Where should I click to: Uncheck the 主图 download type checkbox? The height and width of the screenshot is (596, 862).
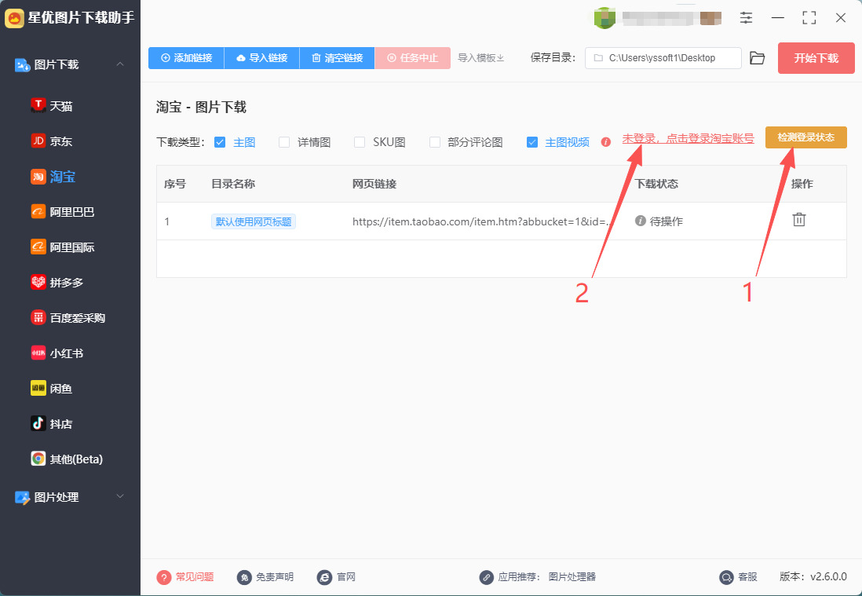pyautogui.click(x=220, y=142)
